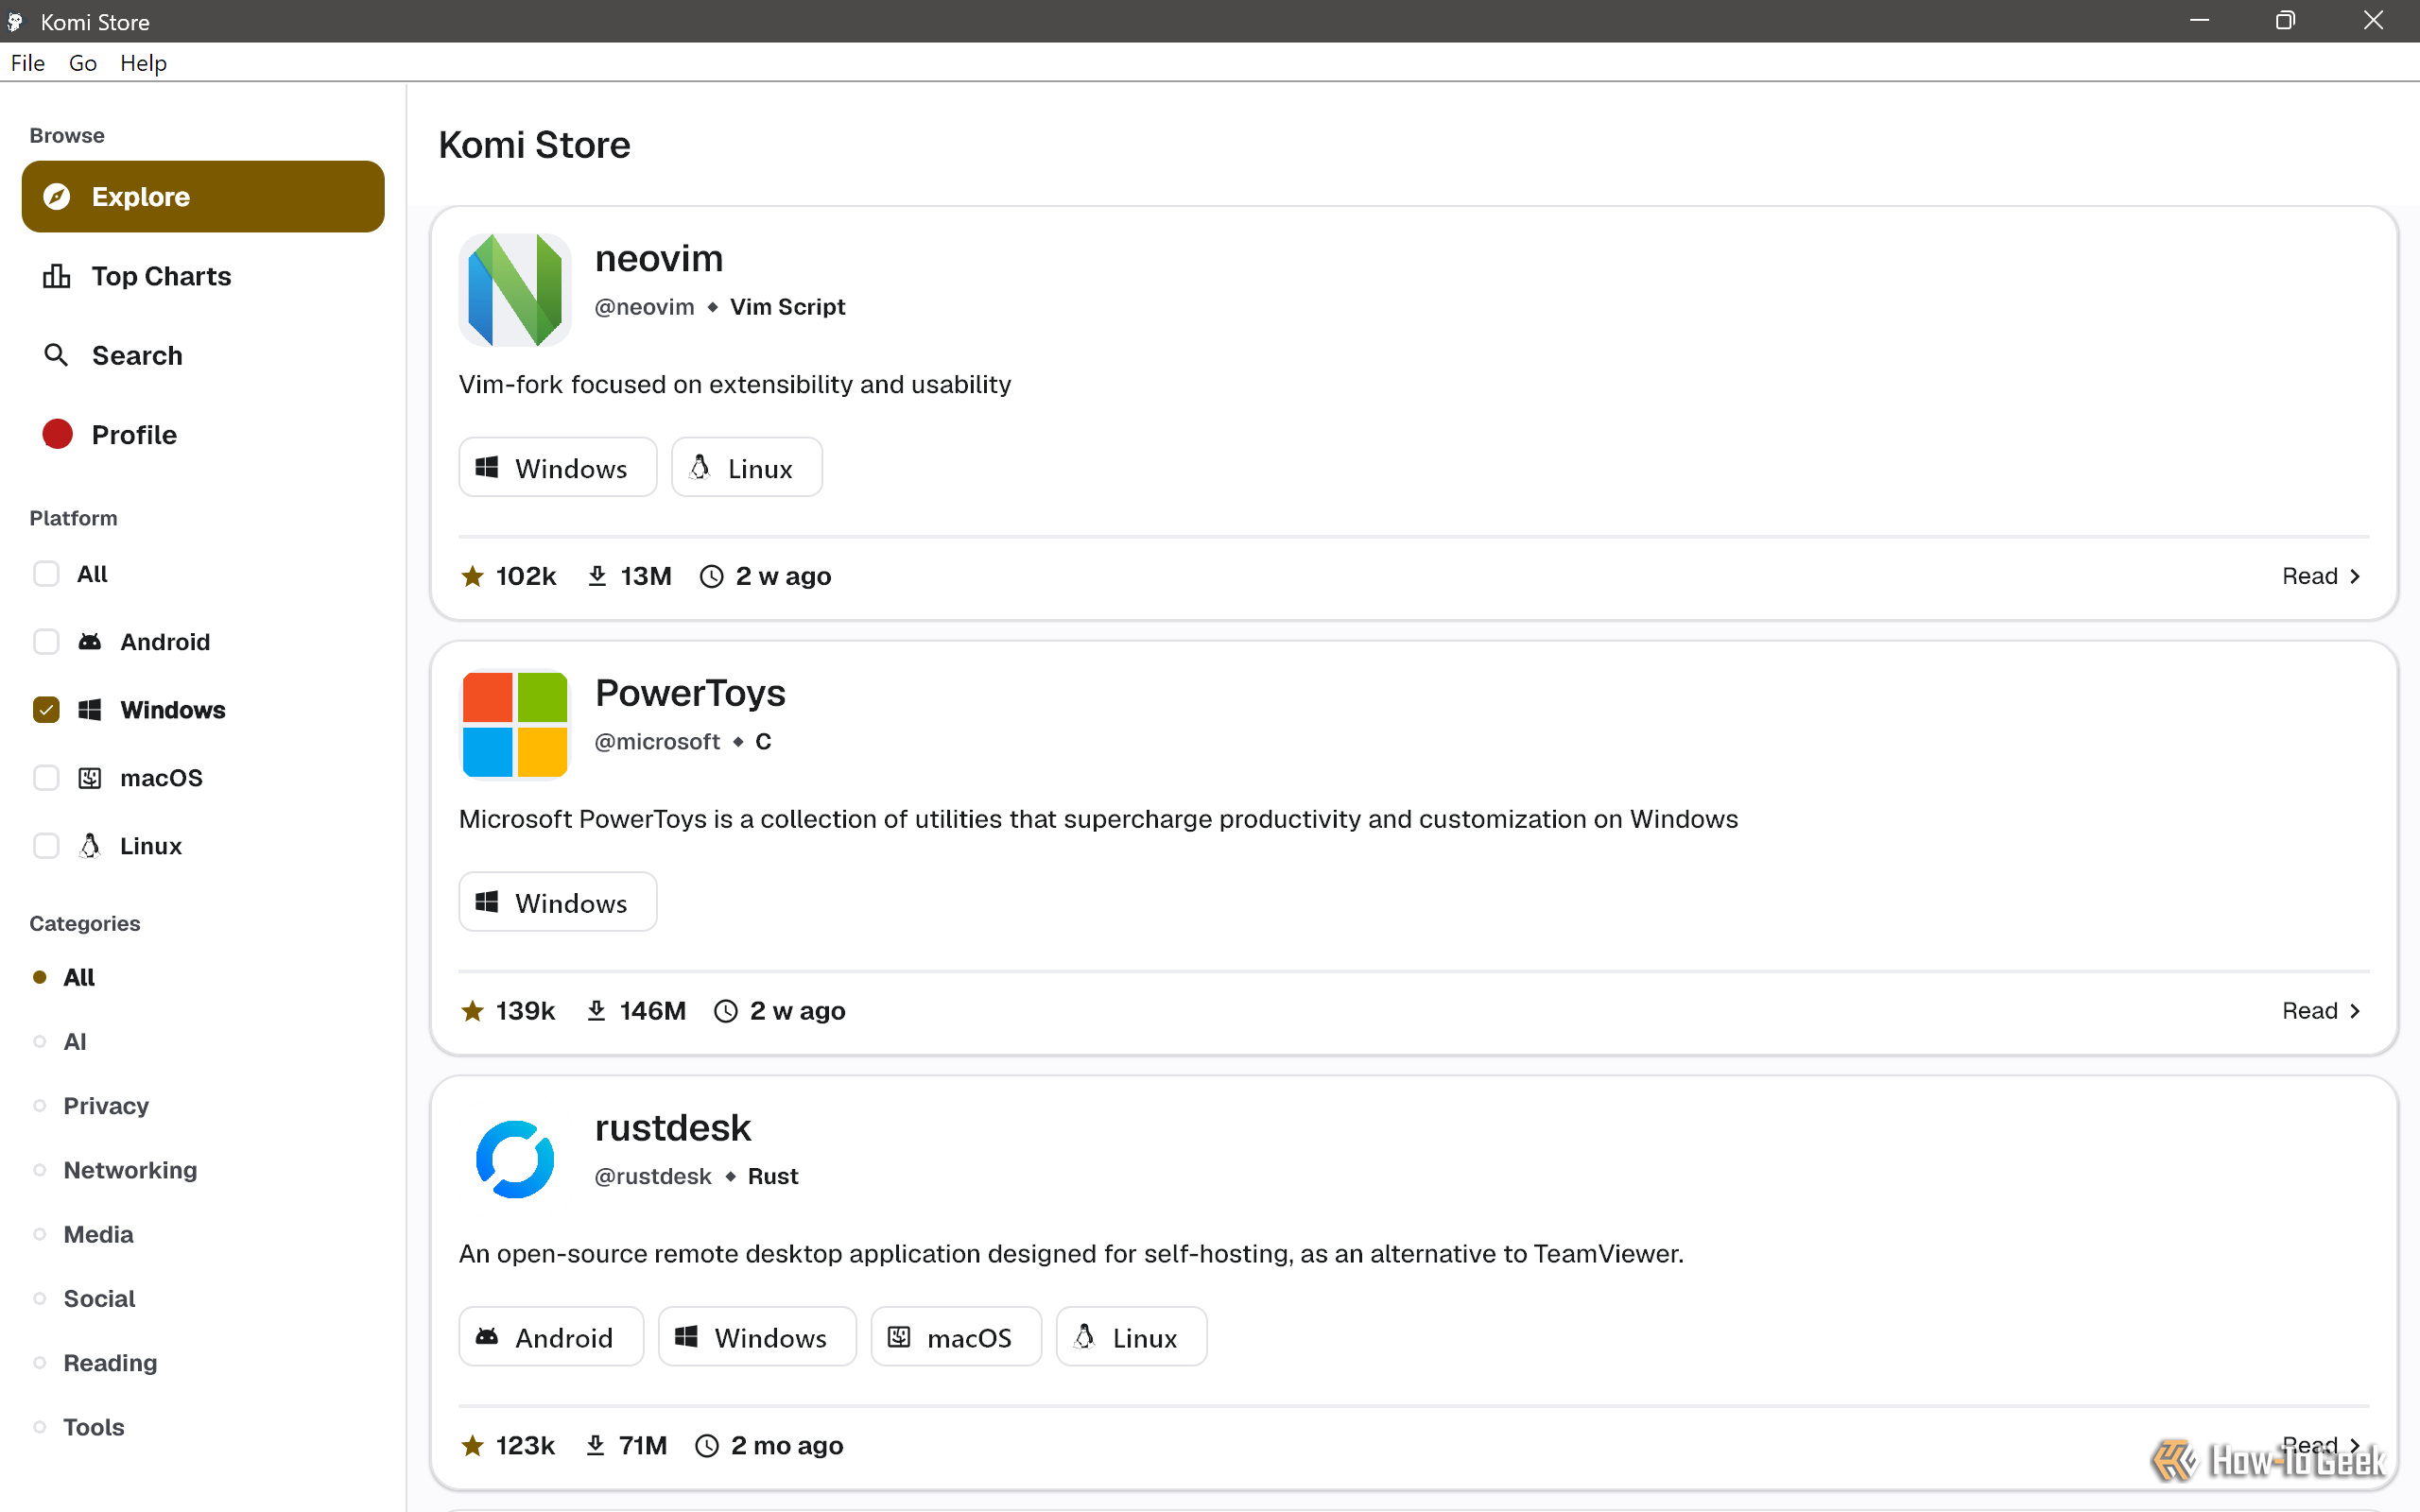This screenshot has width=2420, height=1512.
Task: Open Read link on neovim card
Action: click(x=2322, y=576)
